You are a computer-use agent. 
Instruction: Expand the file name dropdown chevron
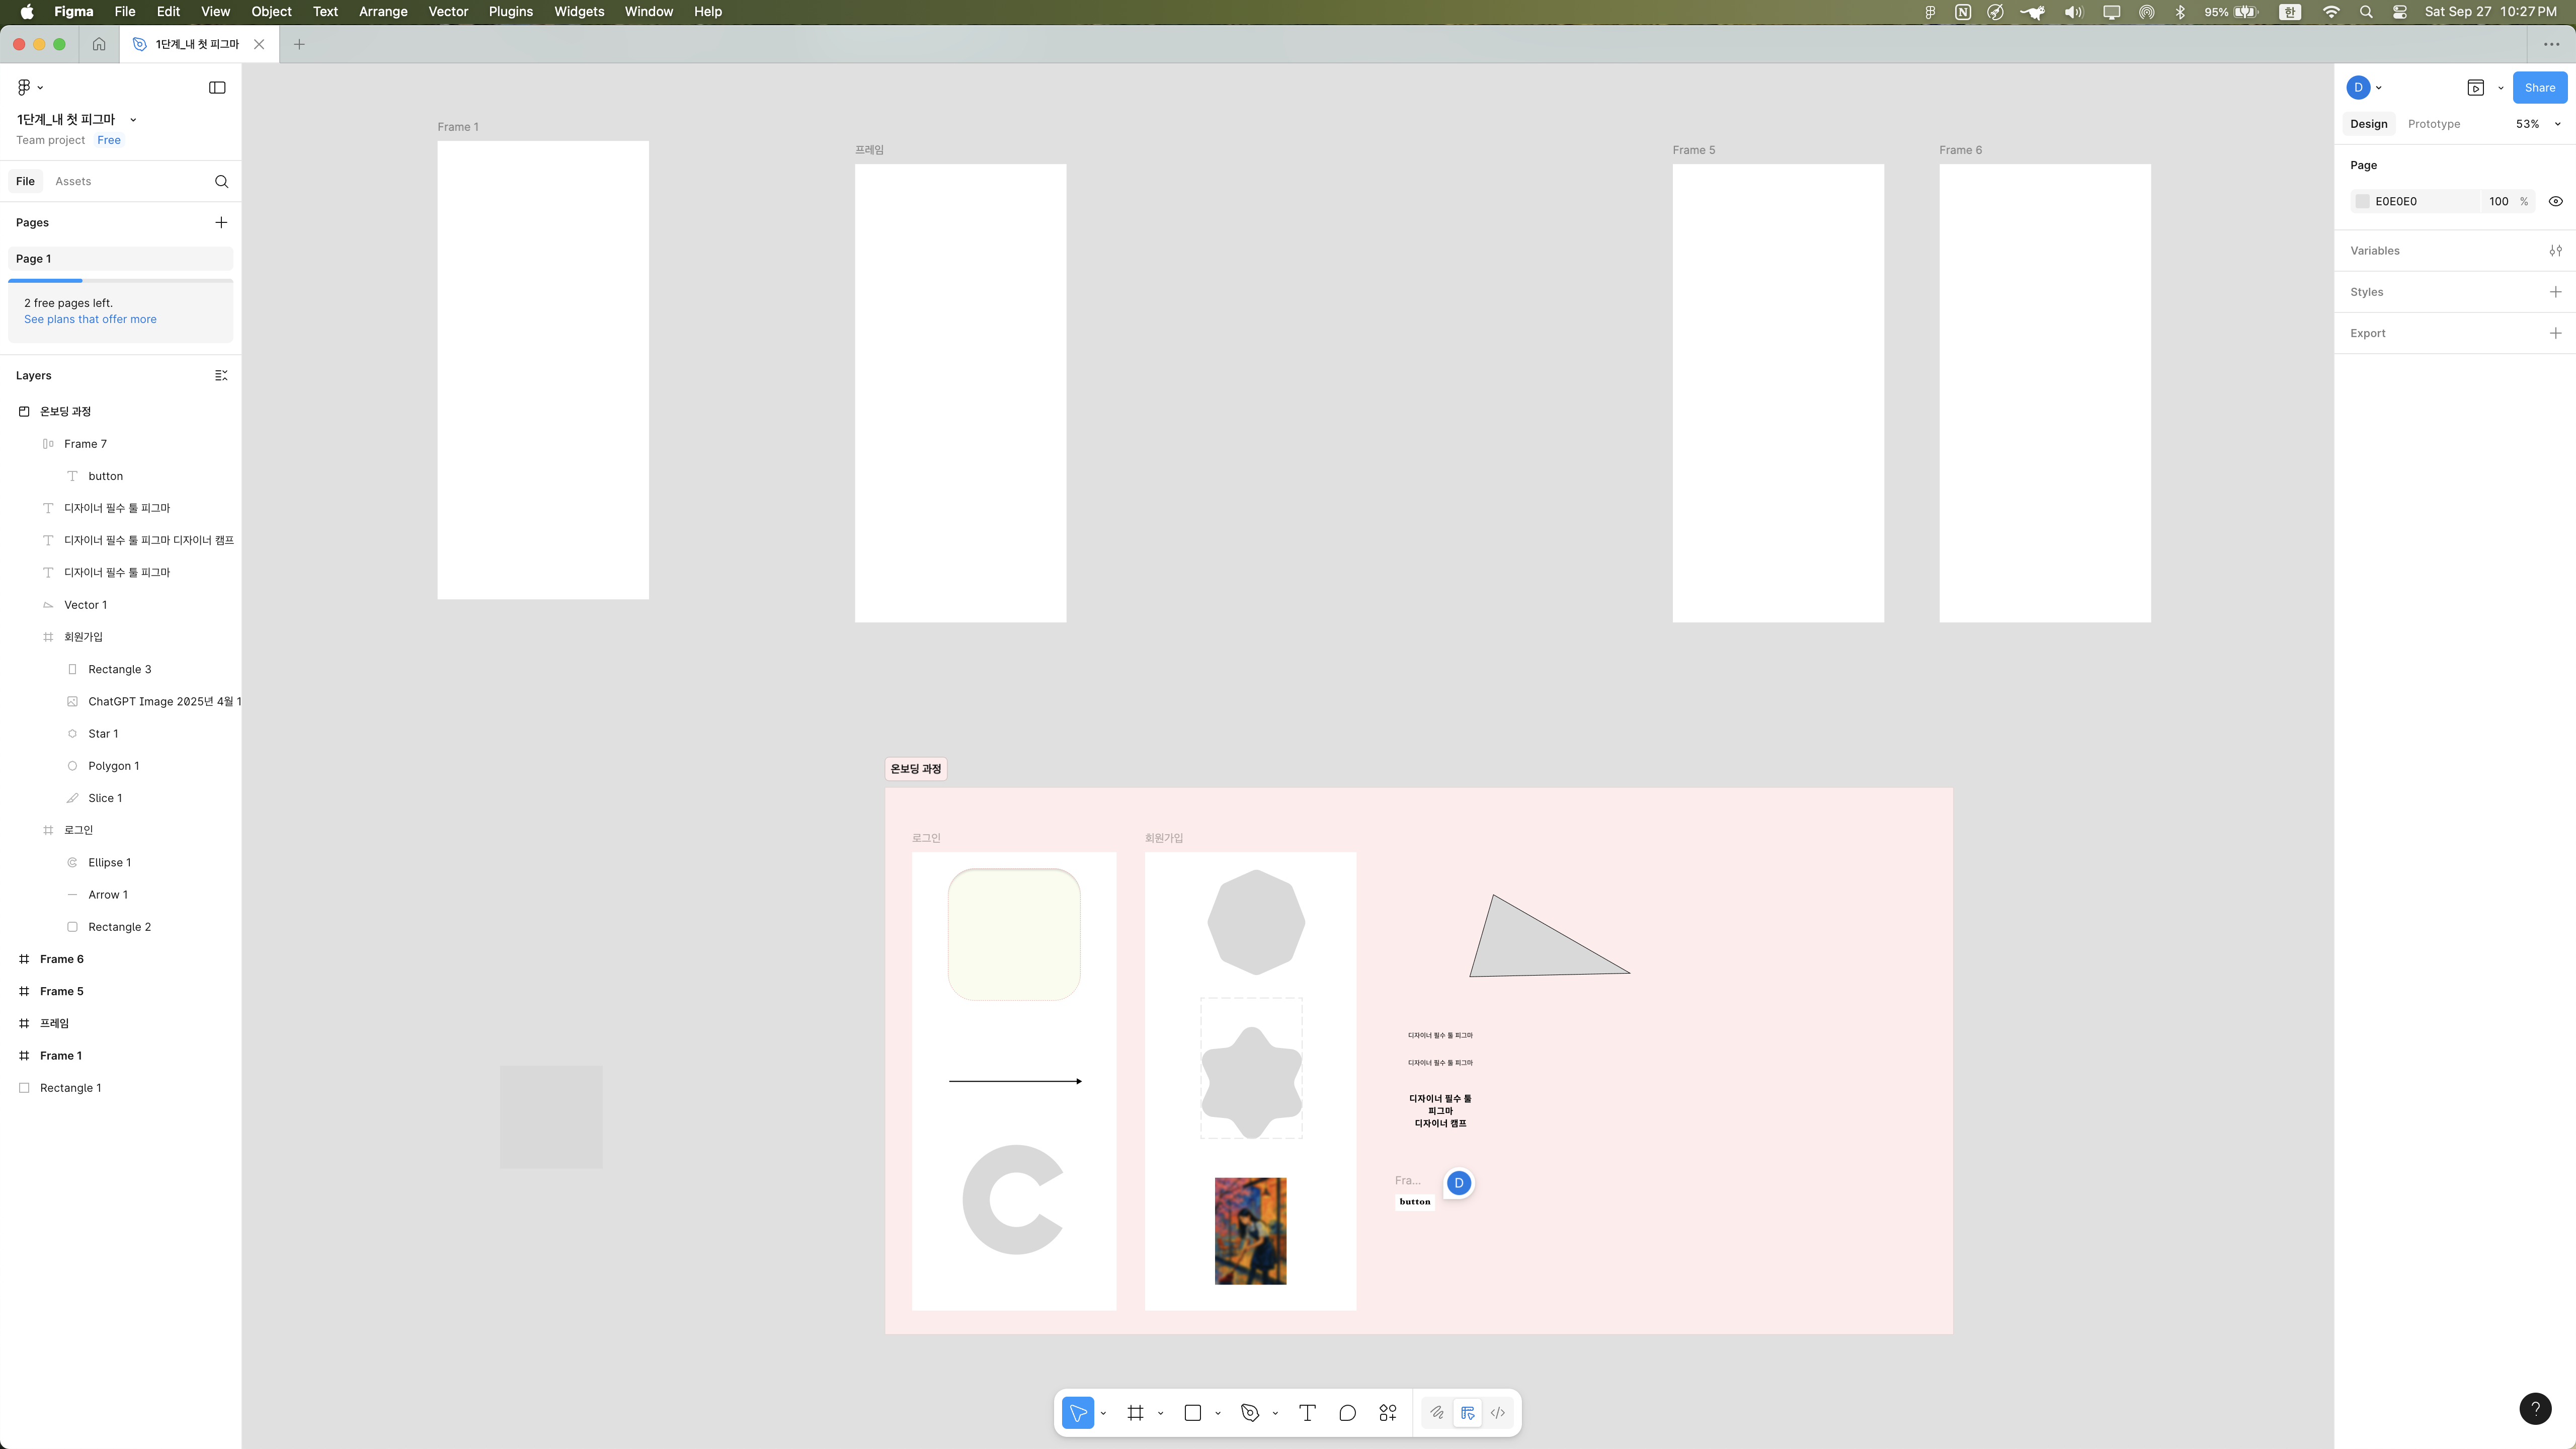133,119
